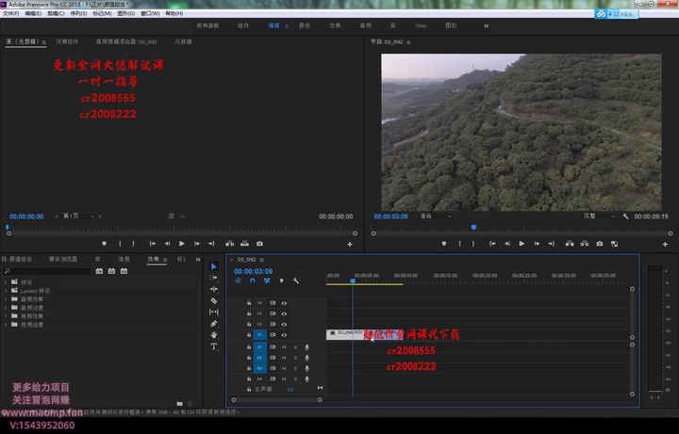
Task: Open the 效果控件 panel tab
Action: click(x=67, y=42)
